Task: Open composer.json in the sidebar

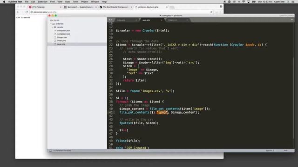Action: [63, 31]
